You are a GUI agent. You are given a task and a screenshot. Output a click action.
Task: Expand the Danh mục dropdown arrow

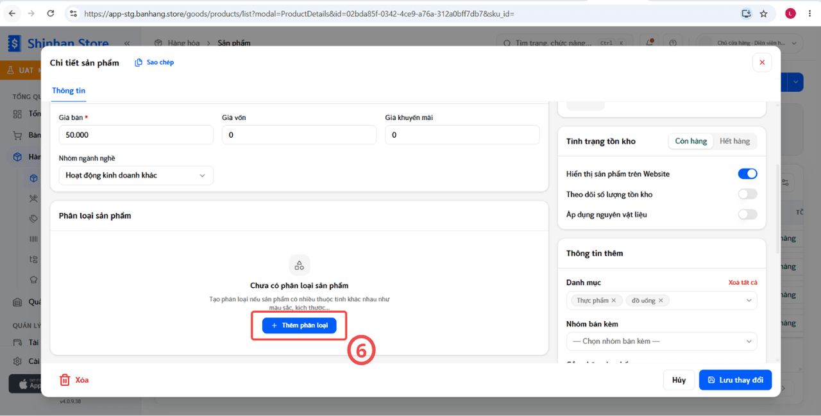pyautogui.click(x=749, y=301)
